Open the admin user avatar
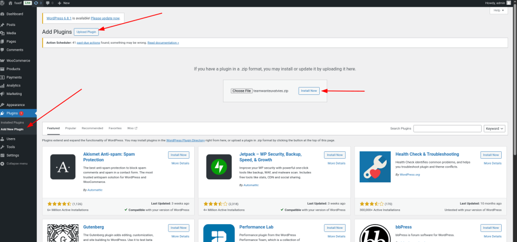 click(509, 3)
